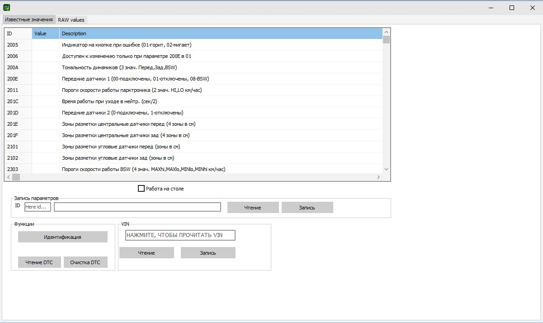Sort by the Description column header
The width and height of the screenshot is (543, 323).
click(x=221, y=33)
